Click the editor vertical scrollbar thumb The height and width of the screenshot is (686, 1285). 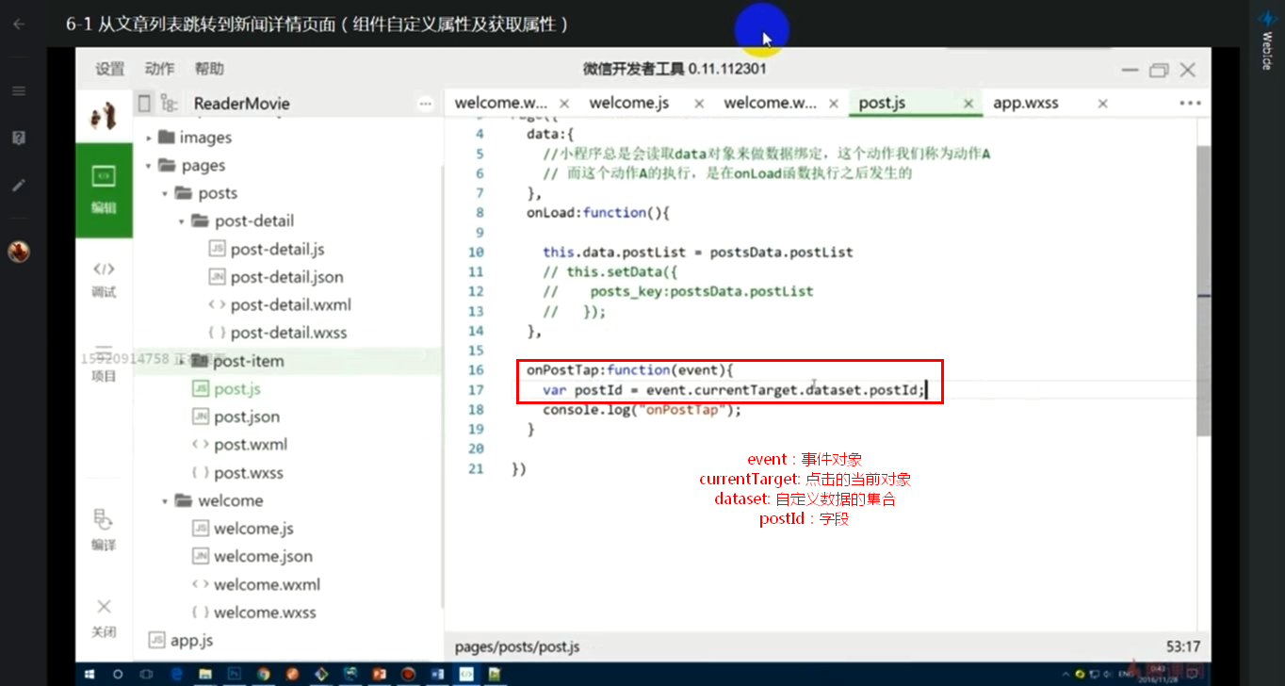1204,290
